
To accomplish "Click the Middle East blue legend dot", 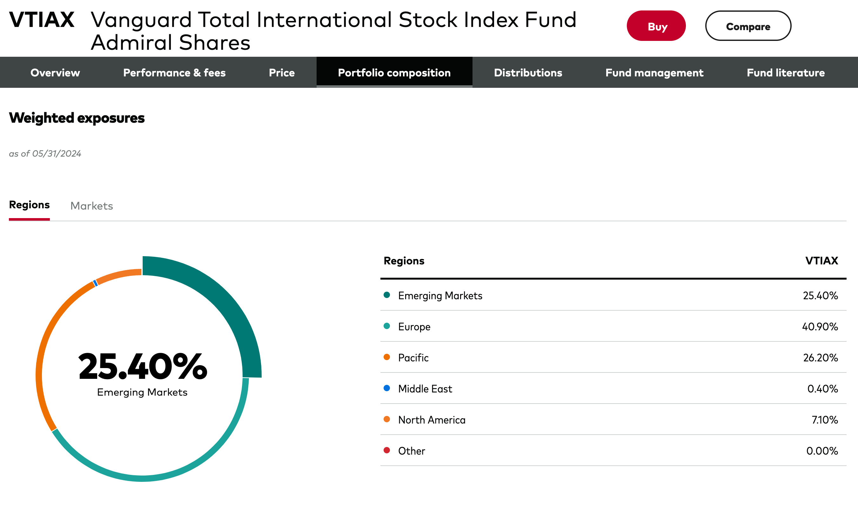I will 386,388.
